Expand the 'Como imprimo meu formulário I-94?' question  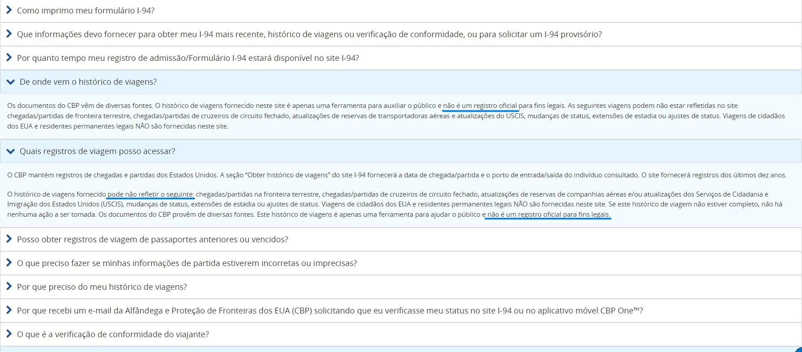pos(86,10)
